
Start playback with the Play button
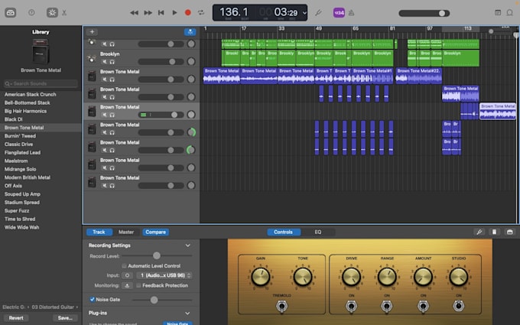click(x=174, y=12)
